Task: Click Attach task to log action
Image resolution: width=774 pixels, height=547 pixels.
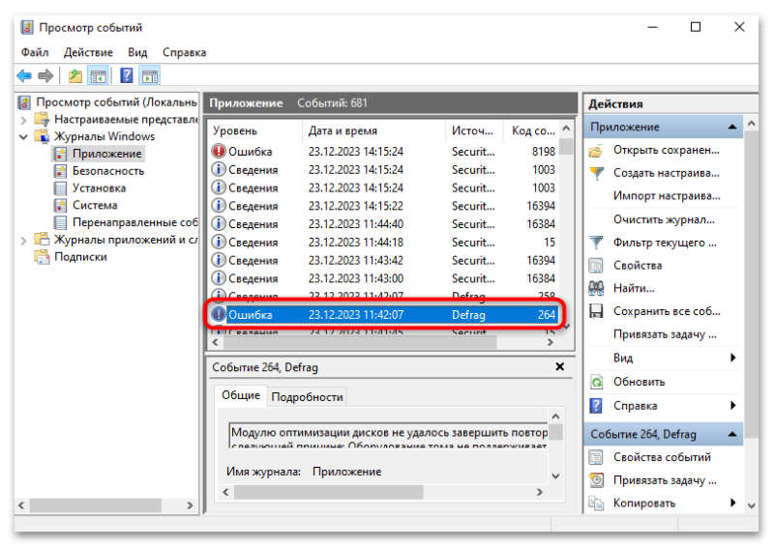Action: [x=665, y=334]
